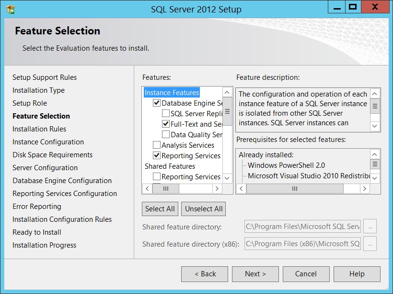This screenshot has height=294, width=393.
Task: Click the Features list scroll left arrow
Action: 148,188
